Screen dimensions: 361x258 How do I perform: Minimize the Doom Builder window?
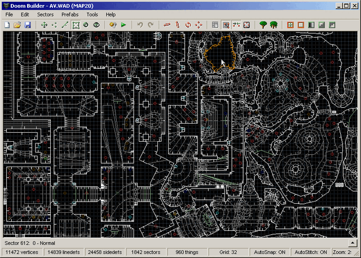pos(338,6)
